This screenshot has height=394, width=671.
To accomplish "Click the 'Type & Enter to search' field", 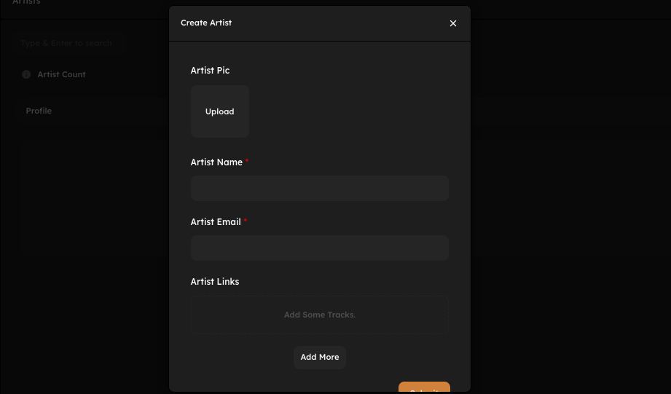I will click(x=70, y=43).
